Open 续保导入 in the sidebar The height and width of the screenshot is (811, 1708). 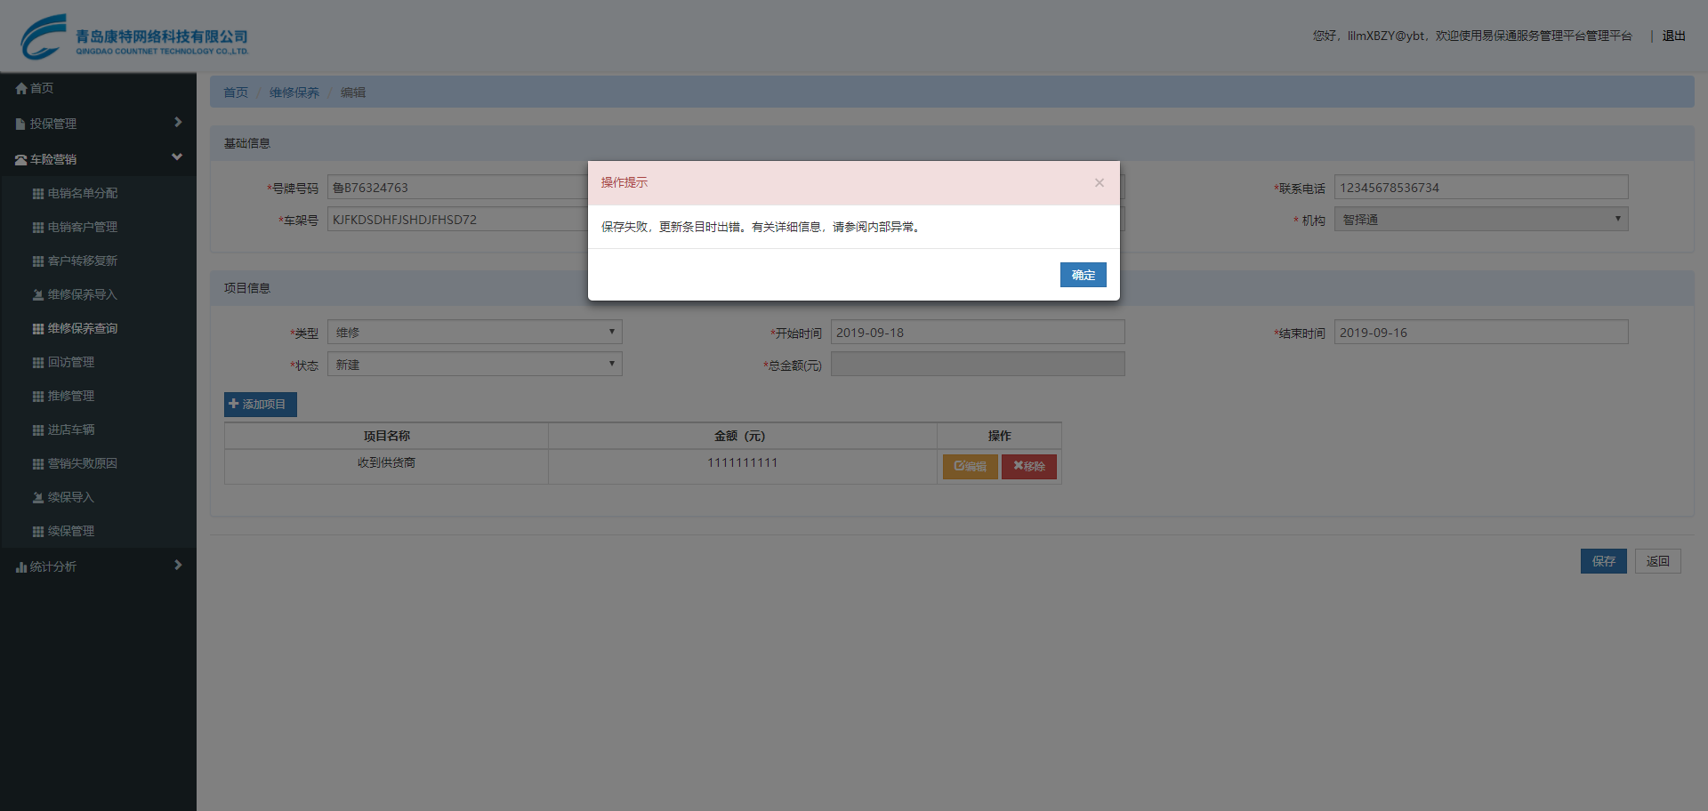click(98, 497)
